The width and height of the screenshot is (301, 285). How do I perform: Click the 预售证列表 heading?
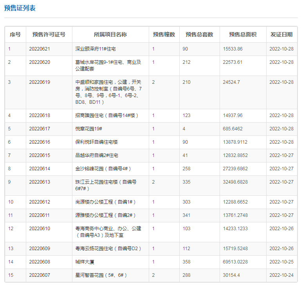click(20, 8)
